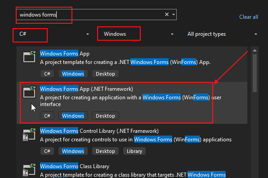Viewport: 268px width, 178px height.
Task: Click the Windows Forms Class Library icon
Action: (29, 170)
